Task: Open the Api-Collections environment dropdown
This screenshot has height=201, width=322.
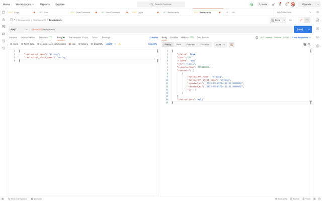Action: 294,12
